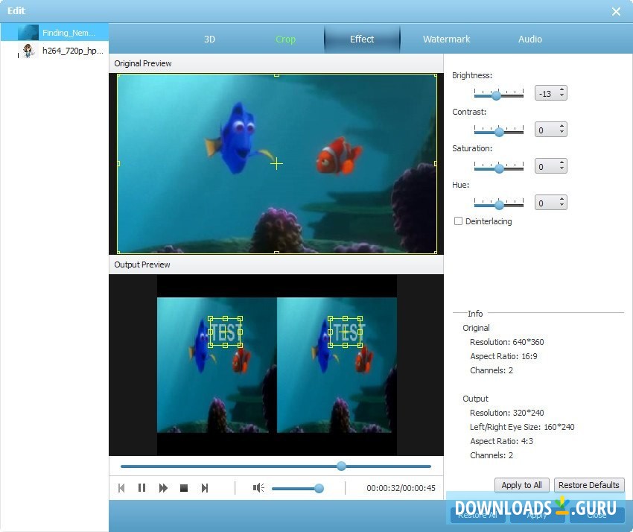Click the top-middle crop handle in Original Preview
The height and width of the screenshot is (532, 633).
tap(276, 75)
